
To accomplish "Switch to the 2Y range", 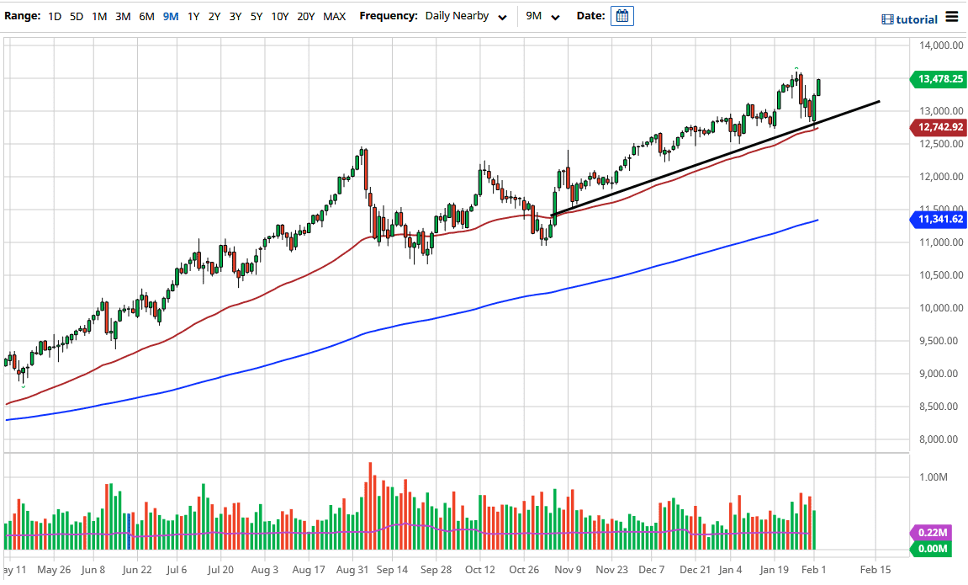I will coord(214,15).
